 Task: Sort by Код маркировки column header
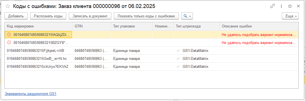tap(38, 26)
